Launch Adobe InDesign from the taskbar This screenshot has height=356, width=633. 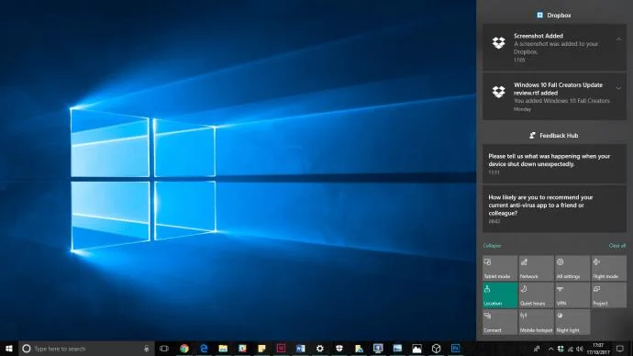tap(281, 349)
